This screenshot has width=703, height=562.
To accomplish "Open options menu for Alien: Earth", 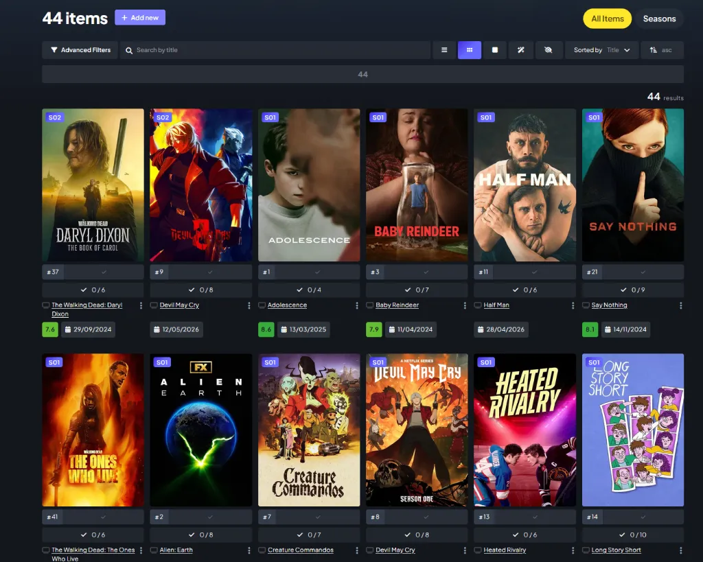I will (249, 550).
